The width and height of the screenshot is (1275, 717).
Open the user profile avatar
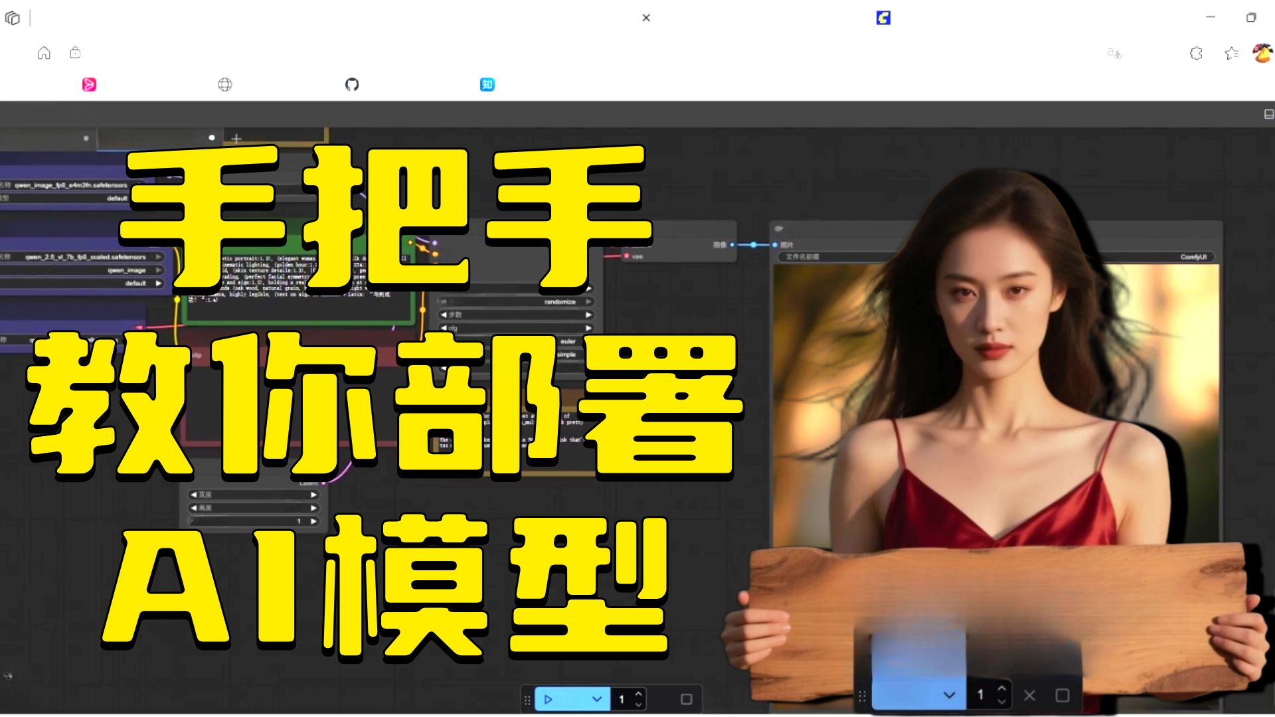(1262, 53)
